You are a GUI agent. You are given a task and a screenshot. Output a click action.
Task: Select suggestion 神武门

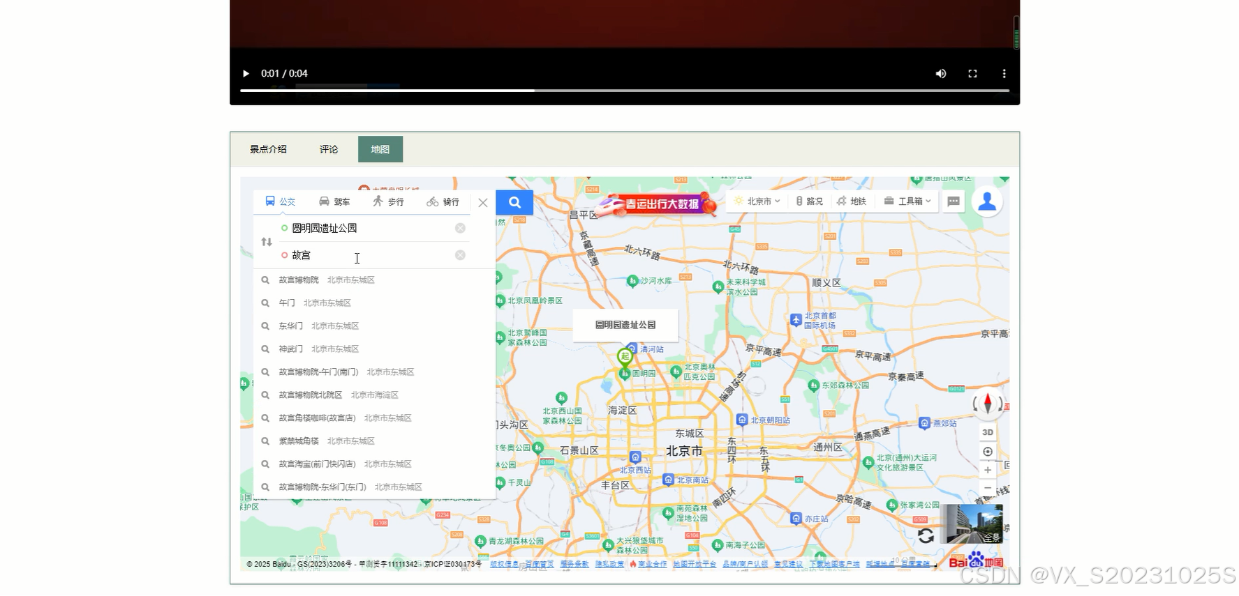[x=374, y=349]
